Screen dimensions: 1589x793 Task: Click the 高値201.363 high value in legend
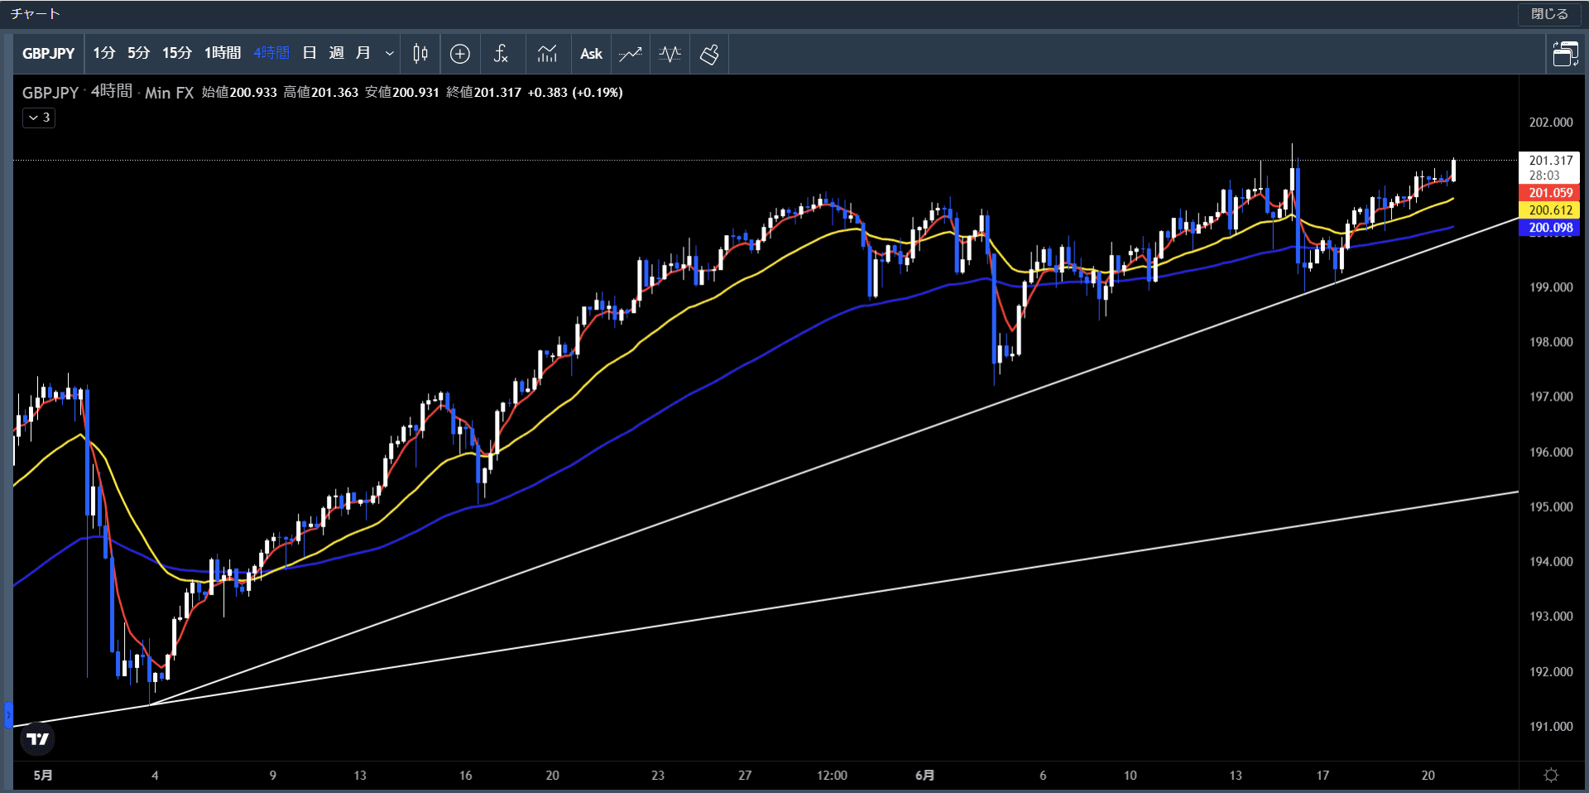(x=321, y=93)
